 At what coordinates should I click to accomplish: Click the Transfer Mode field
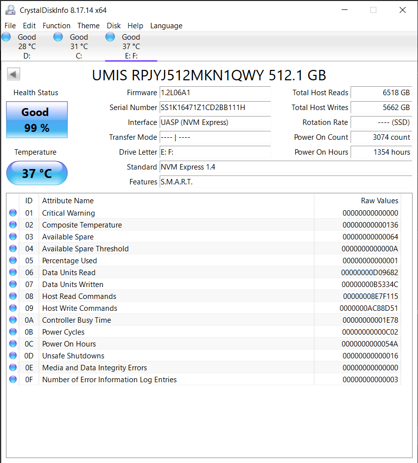pos(215,137)
